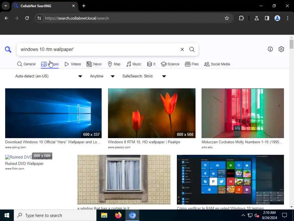
Task: Expand the SafeSearch: Strict dropdown
Action: point(144,76)
